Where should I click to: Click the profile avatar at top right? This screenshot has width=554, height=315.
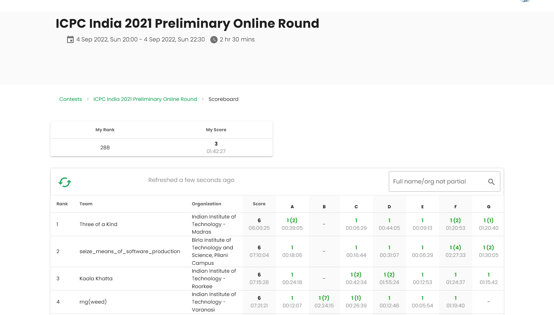tap(525, 1)
